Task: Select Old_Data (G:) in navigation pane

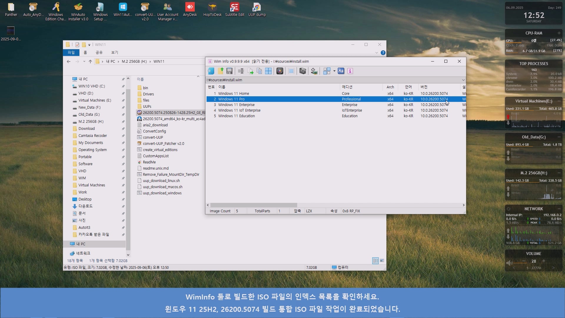Action: (89, 115)
